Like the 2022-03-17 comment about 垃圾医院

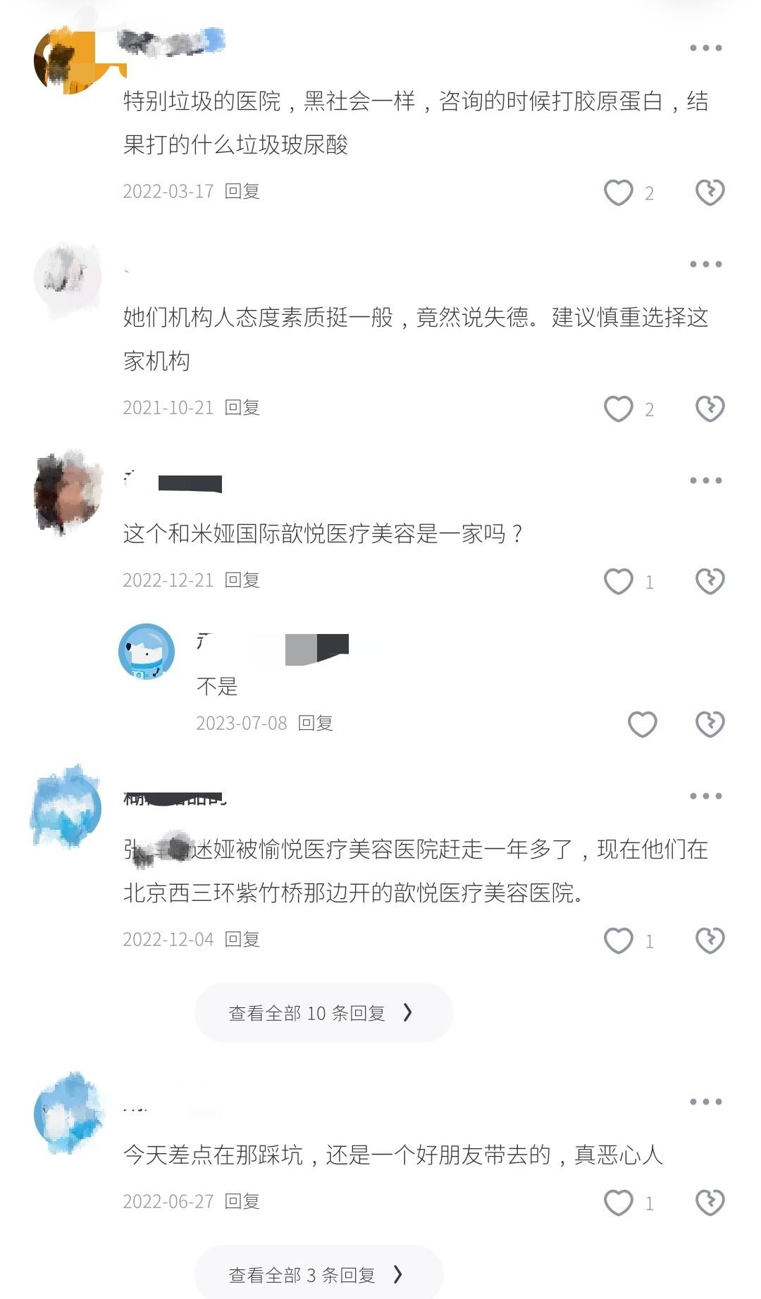(619, 192)
